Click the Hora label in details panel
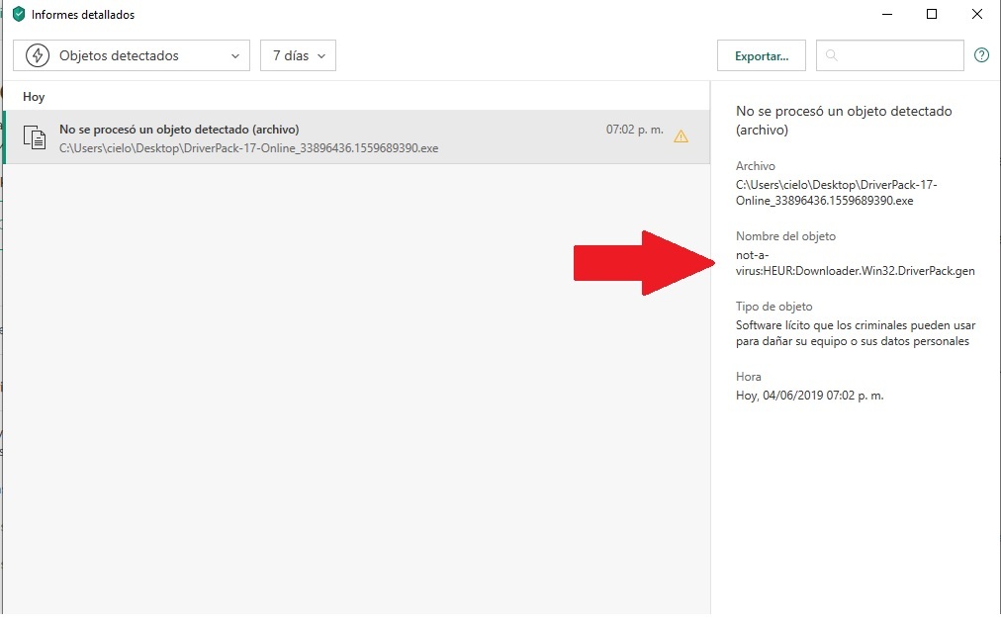The height and width of the screenshot is (622, 1001). coord(748,377)
